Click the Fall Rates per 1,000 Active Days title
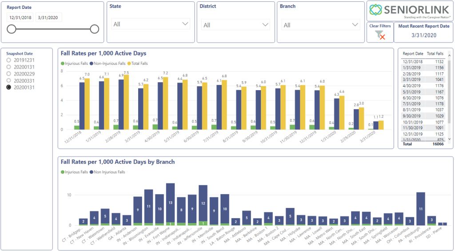This screenshot has width=455, height=251. pos(103,53)
